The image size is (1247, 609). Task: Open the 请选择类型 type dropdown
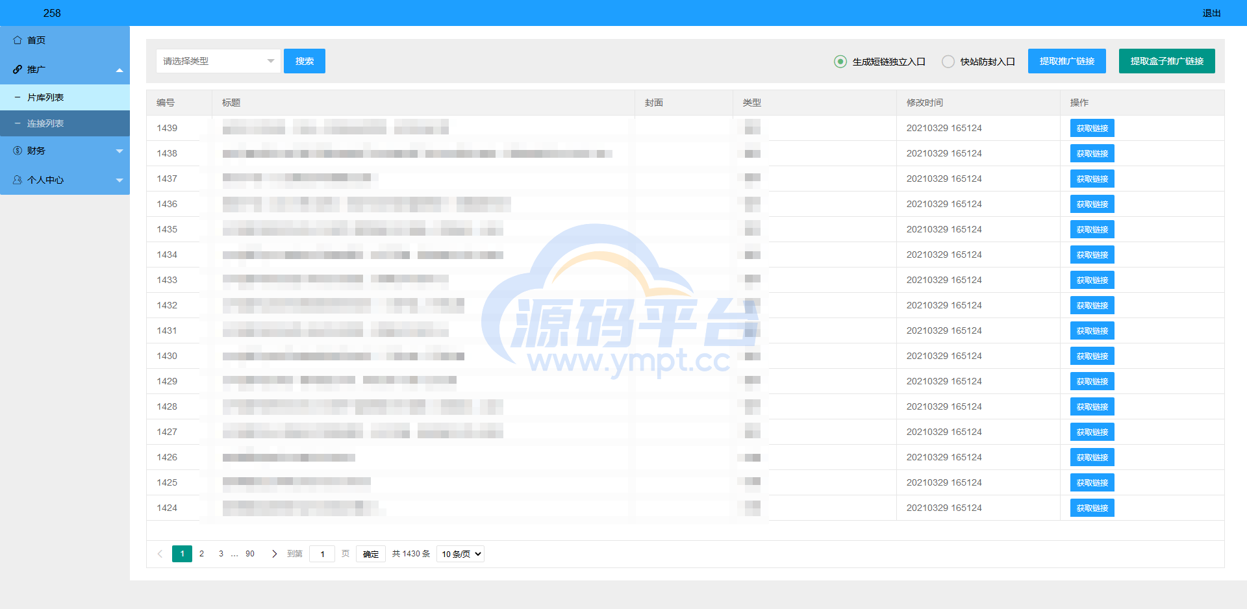[x=218, y=61]
